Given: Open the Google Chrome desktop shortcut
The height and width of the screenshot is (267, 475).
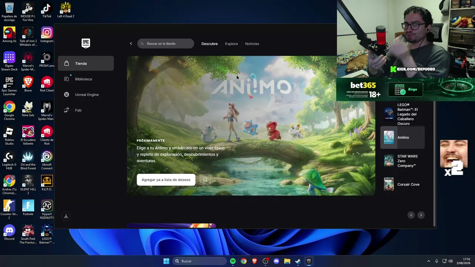Looking at the screenshot, I should (9, 111).
